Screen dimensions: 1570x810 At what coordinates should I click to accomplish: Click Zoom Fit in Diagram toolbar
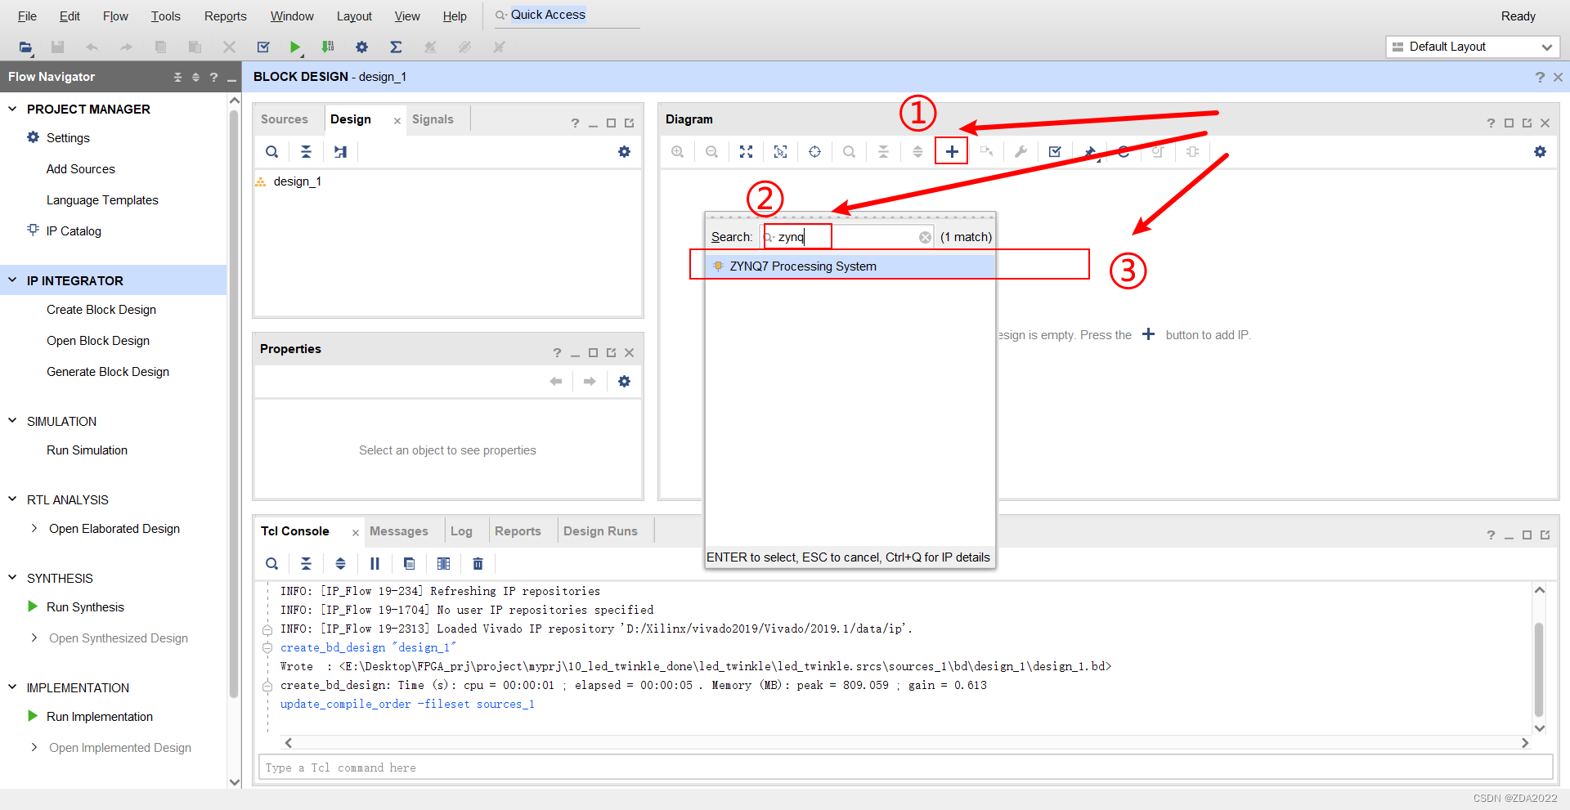click(x=747, y=152)
